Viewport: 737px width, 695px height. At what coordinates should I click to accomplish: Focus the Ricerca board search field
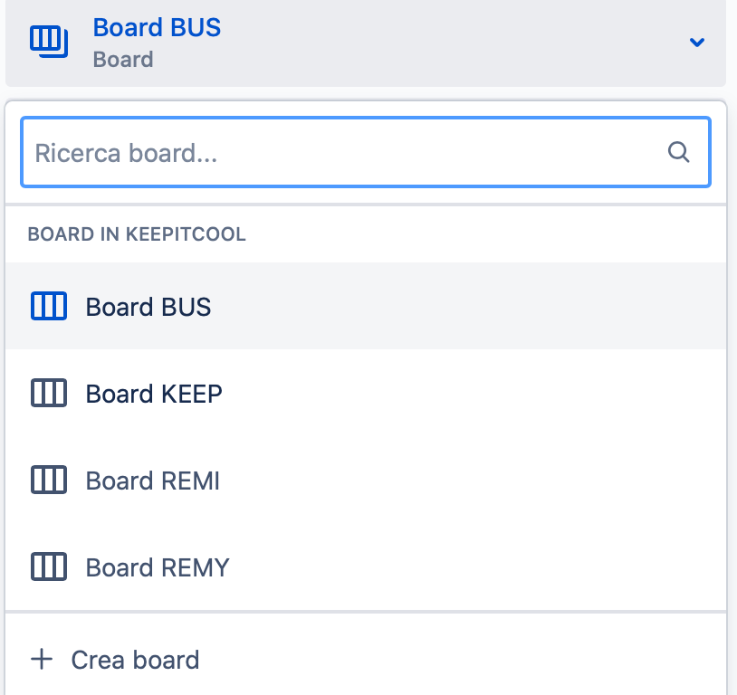(366, 152)
